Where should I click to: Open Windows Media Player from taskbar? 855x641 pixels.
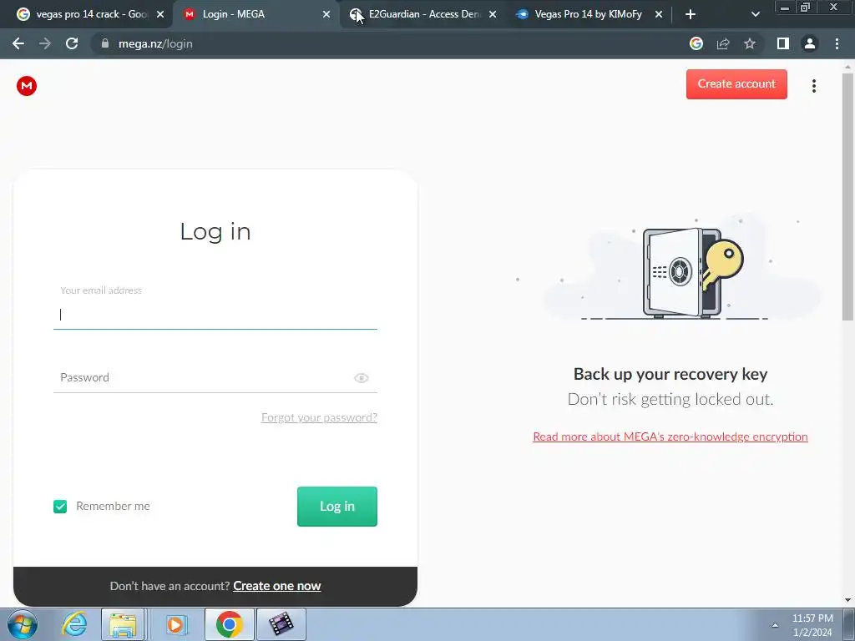pyautogui.click(x=175, y=624)
